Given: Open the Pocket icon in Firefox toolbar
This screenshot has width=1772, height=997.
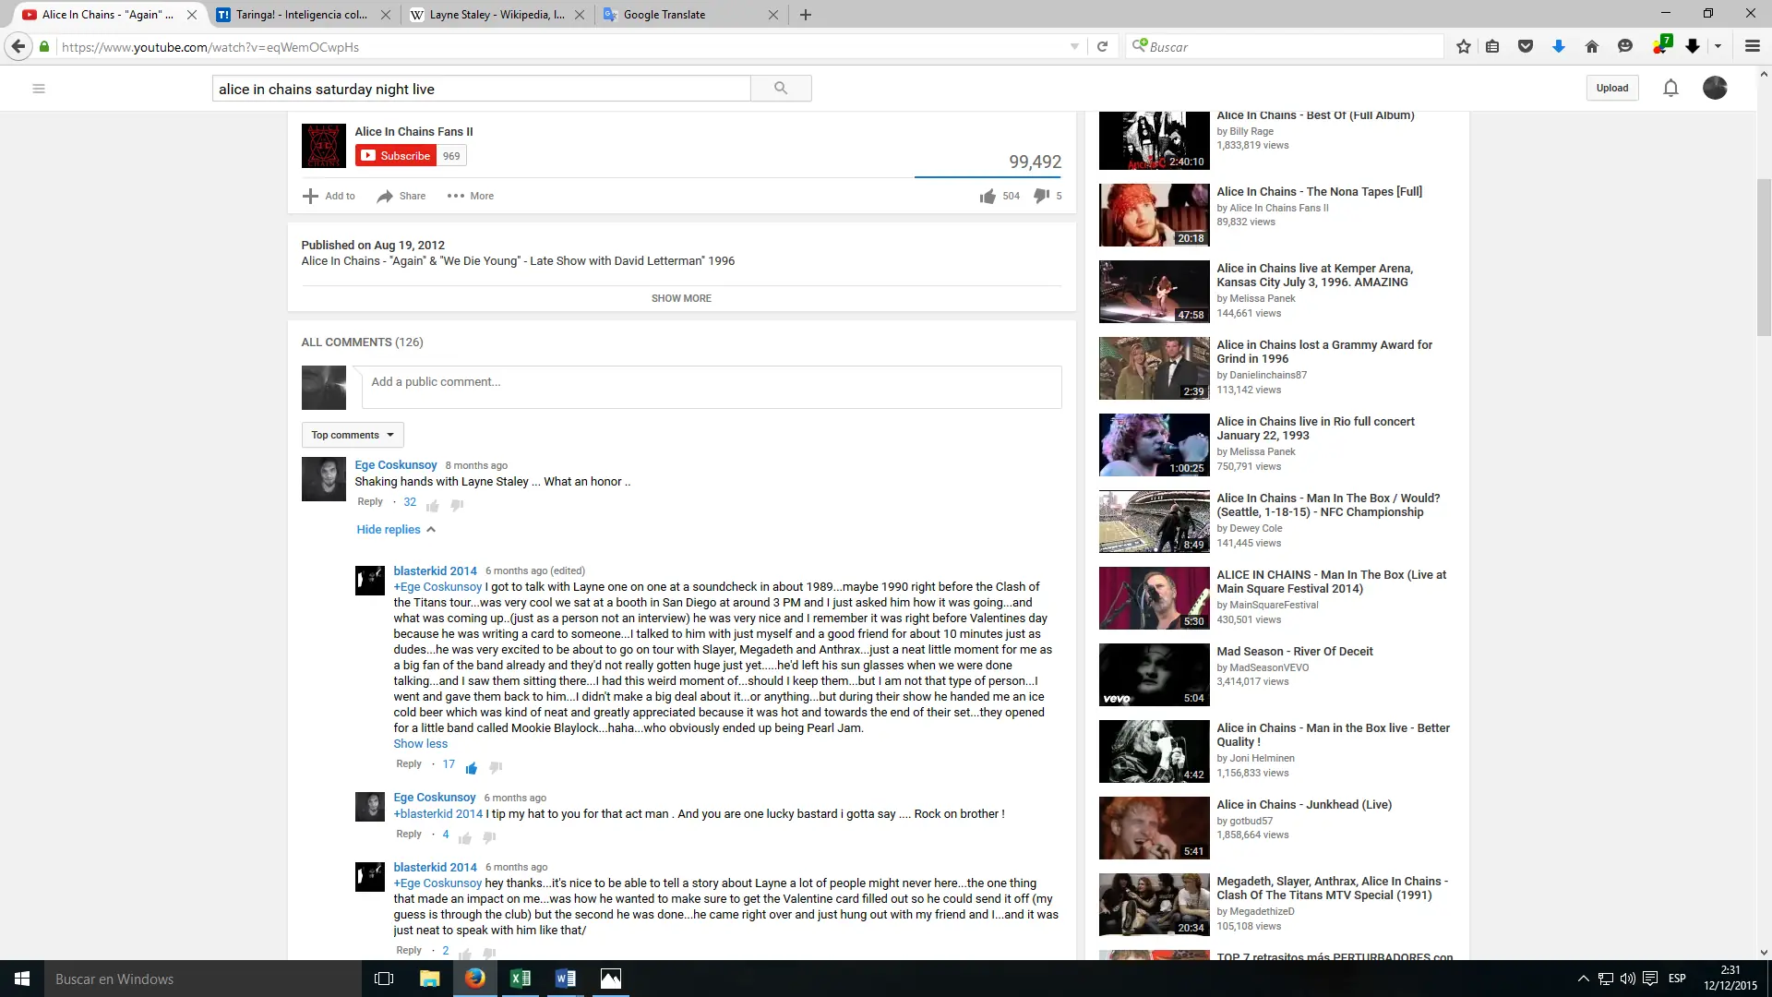Looking at the screenshot, I should pyautogui.click(x=1526, y=46).
